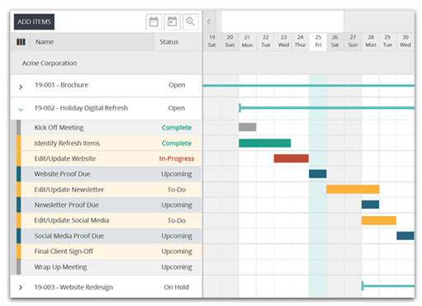Open the first calendar view icon
This screenshot has height=306, width=422.
(x=154, y=21)
